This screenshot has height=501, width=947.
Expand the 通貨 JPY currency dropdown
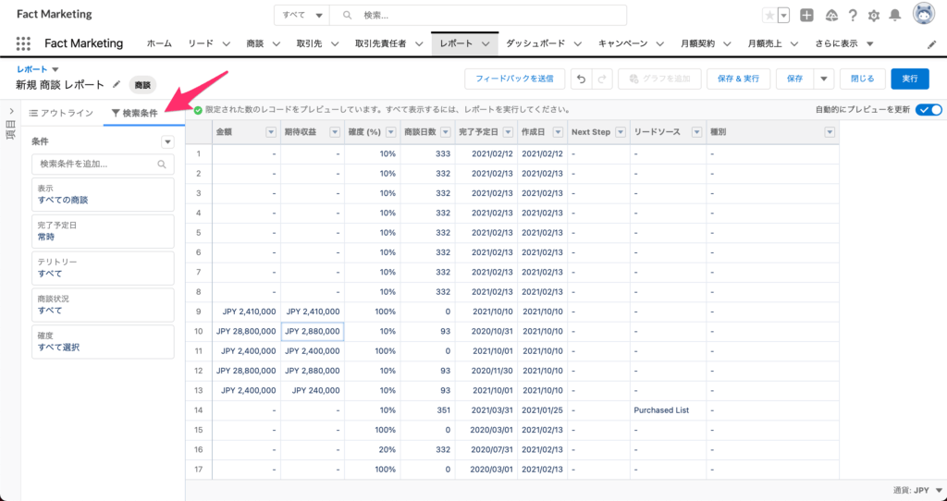point(940,491)
